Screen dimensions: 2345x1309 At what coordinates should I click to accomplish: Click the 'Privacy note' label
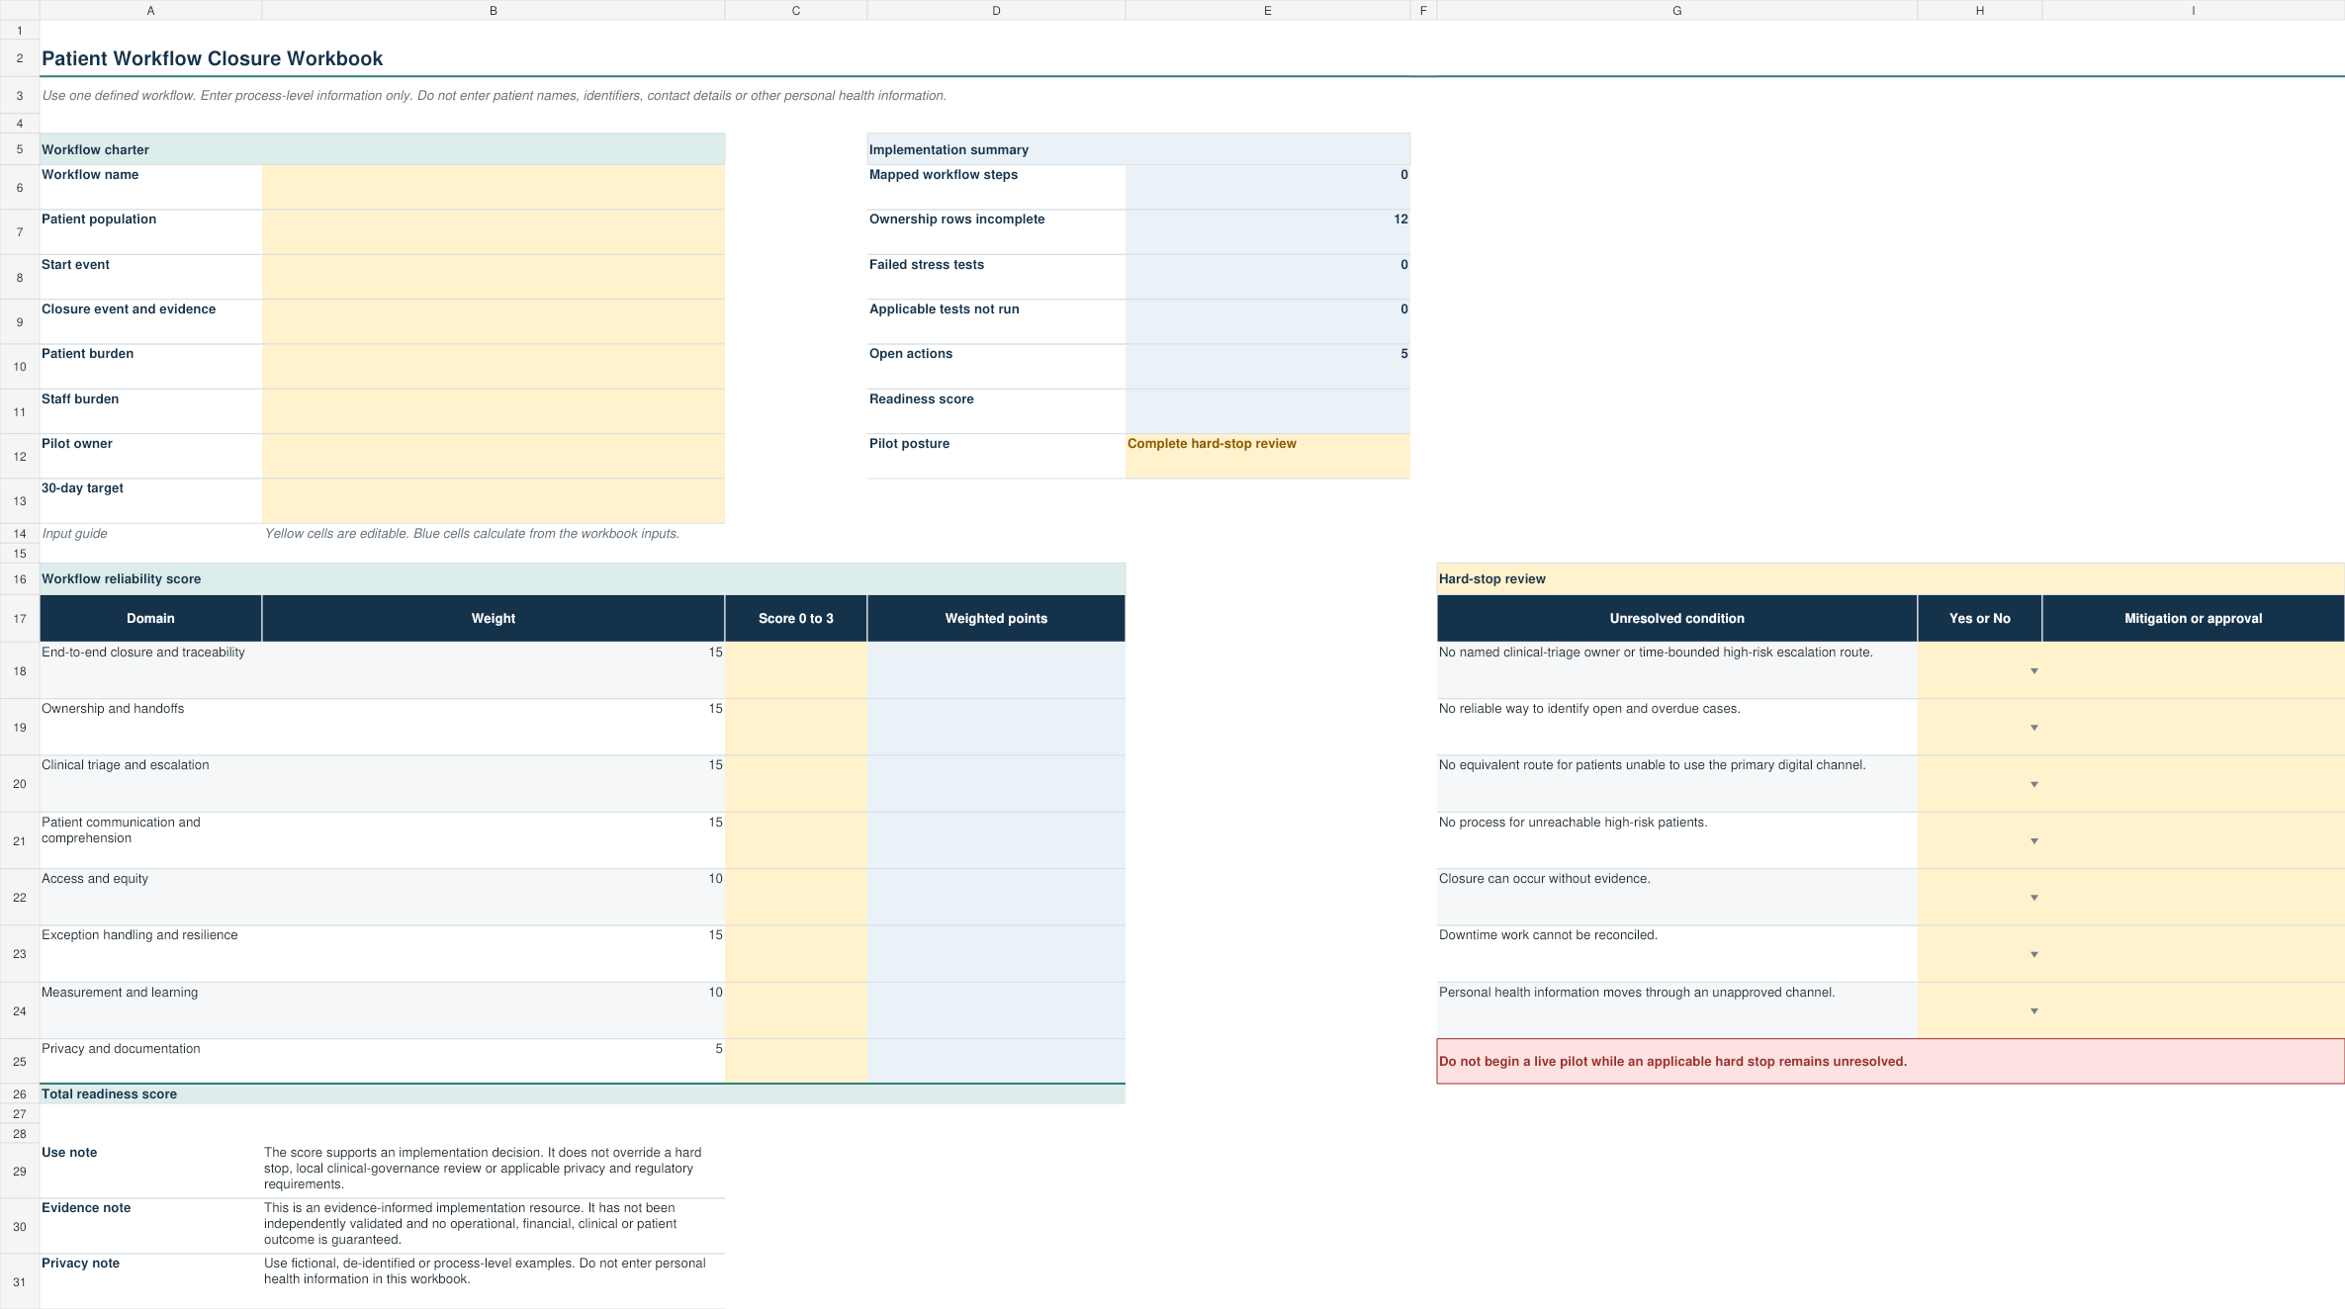80,1264
